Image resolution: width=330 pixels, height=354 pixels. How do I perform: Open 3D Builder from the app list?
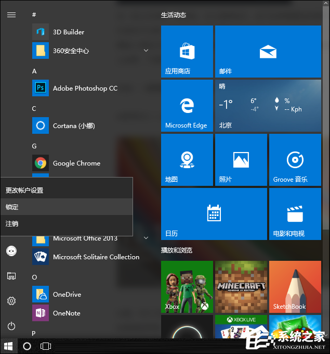[68, 32]
